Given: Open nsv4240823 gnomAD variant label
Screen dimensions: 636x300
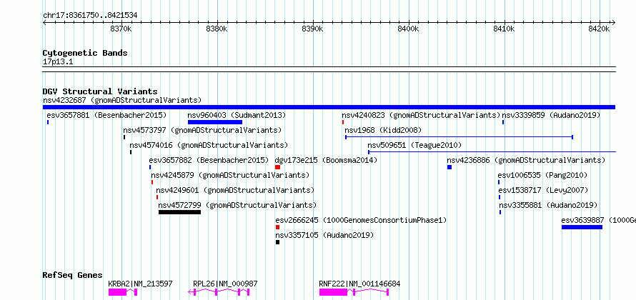Looking at the screenshot, I should (x=421, y=115).
